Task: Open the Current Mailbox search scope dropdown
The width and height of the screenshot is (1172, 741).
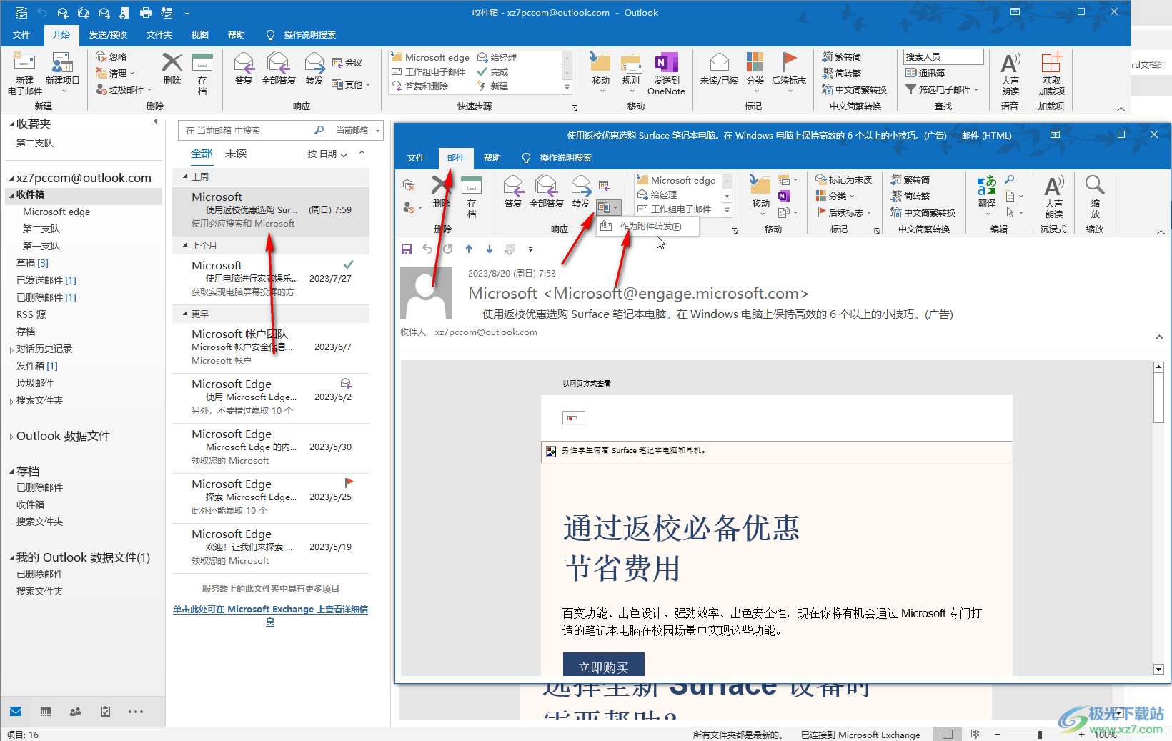Action: 358,130
